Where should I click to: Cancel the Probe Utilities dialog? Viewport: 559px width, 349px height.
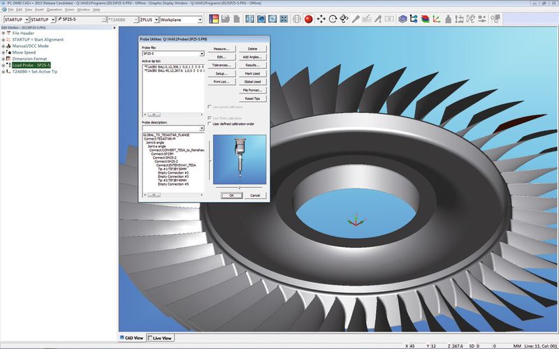(255, 195)
